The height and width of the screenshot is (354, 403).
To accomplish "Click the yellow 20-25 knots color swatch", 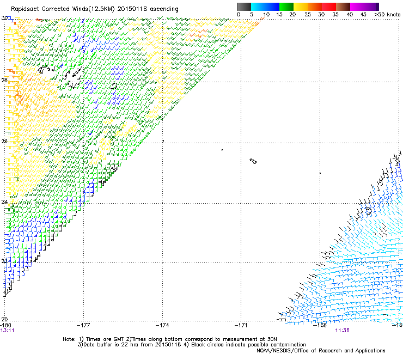I will coord(301,7).
